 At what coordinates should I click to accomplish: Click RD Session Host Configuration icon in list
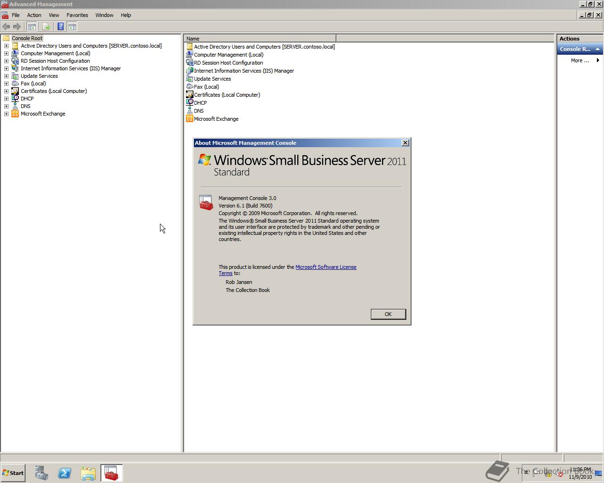[x=189, y=63]
